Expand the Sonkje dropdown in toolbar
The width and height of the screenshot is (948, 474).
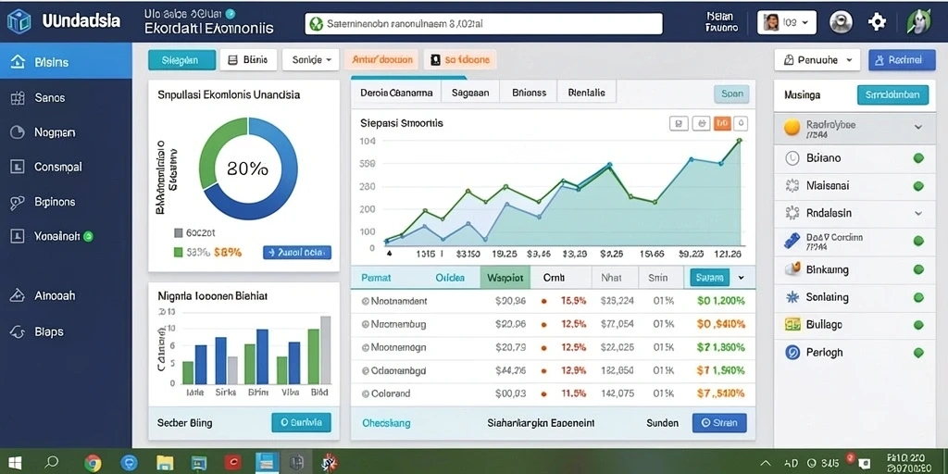(x=311, y=60)
